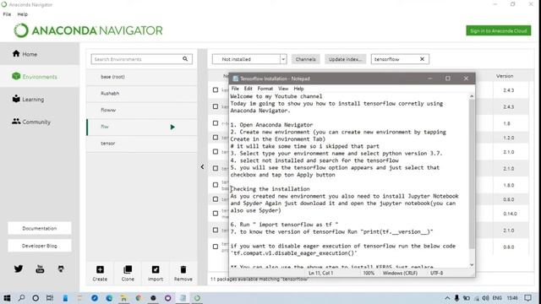Tick the checkbox for version 1.2.0 package

[x=216, y=138]
